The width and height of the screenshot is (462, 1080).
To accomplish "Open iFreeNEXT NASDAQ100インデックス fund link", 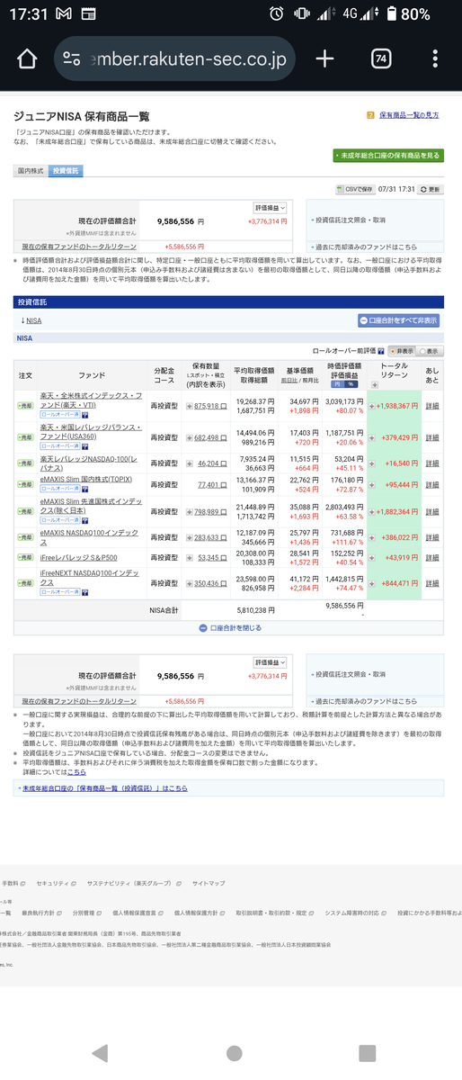I will tap(90, 578).
